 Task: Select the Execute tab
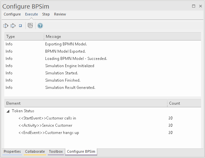(31, 14)
